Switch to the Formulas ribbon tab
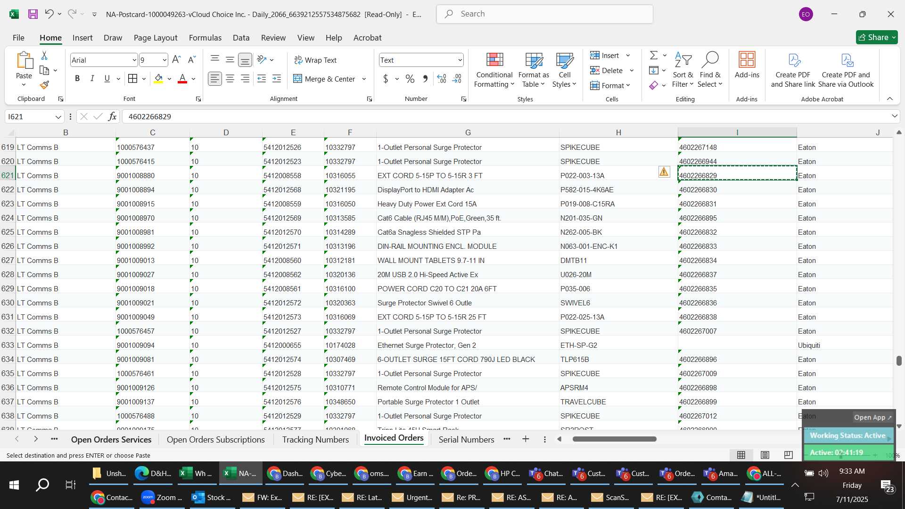The image size is (905, 509). pyautogui.click(x=205, y=38)
